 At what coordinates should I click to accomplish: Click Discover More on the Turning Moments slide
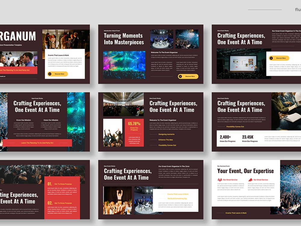(188, 76)
